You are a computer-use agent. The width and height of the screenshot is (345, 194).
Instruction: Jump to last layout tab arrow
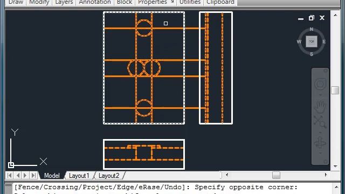tap(33, 176)
